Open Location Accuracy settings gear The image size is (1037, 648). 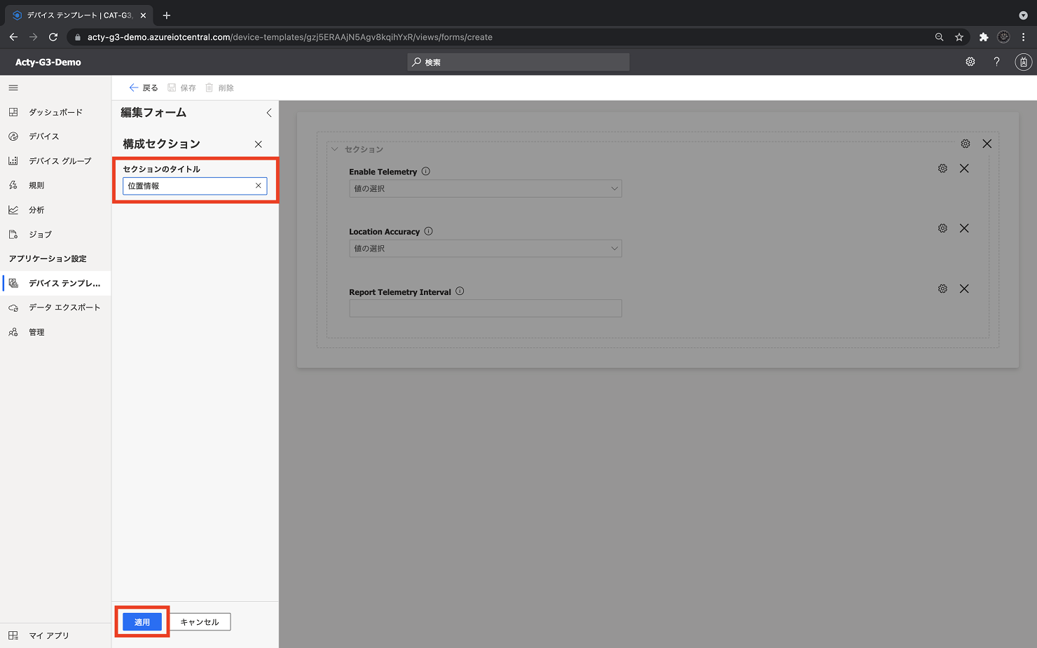(x=943, y=228)
